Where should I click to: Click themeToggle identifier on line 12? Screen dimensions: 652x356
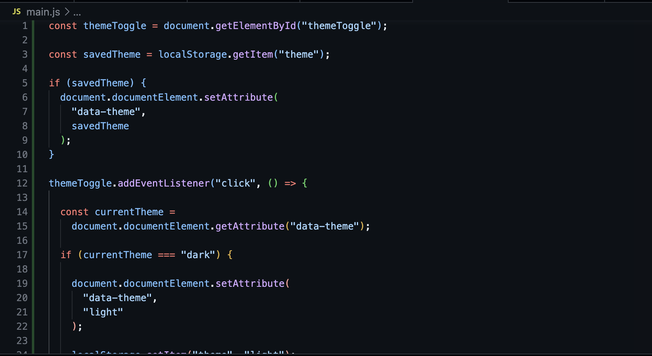coord(80,183)
